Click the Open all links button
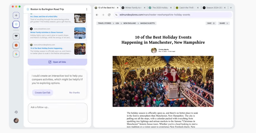The height and width of the screenshot is (133, 256). click(57, 62)
